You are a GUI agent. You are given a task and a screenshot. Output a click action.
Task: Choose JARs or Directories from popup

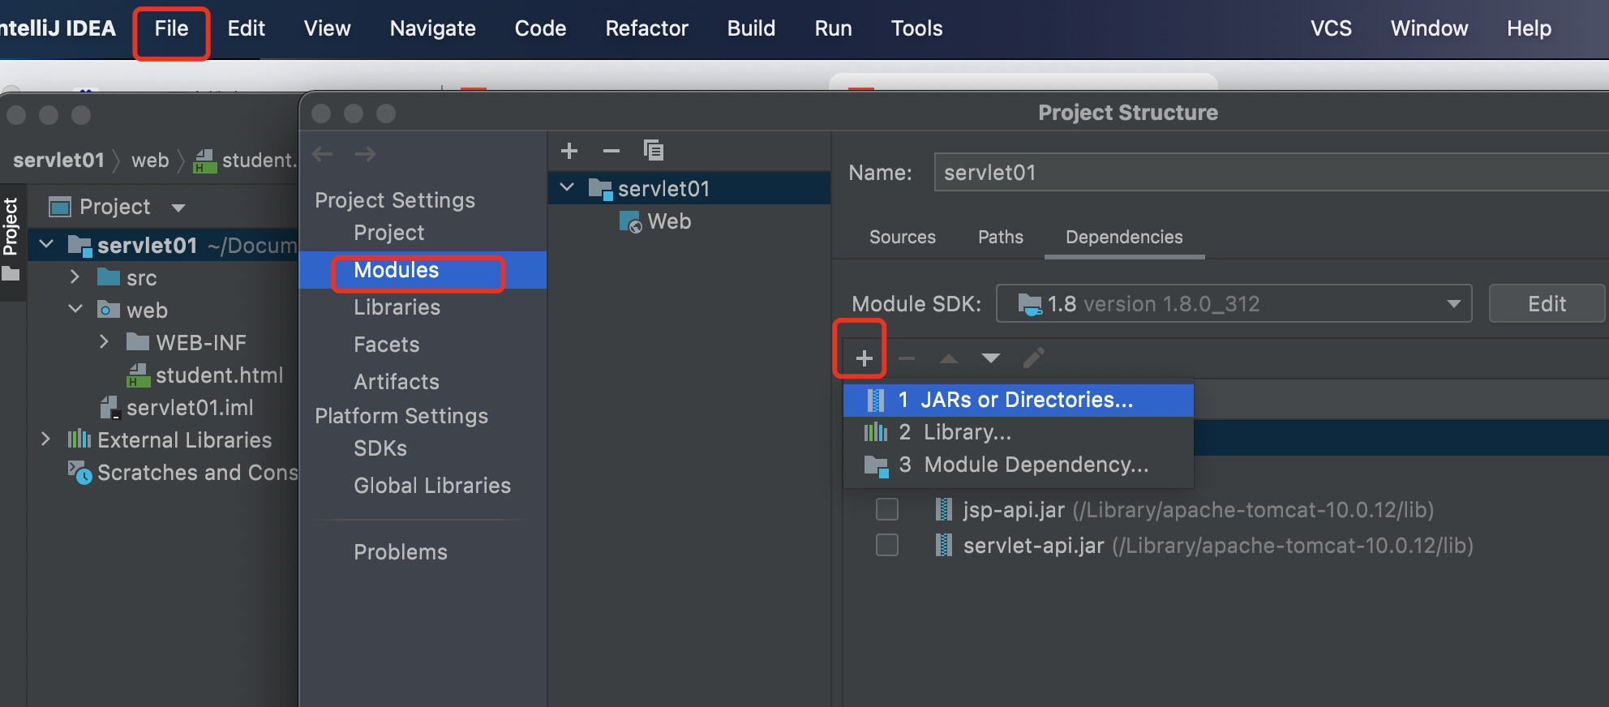tap(1019, 400)
